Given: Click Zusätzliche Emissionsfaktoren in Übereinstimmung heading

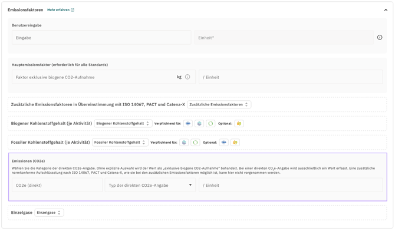Looking at the screenshot, I should click(98, 104).
